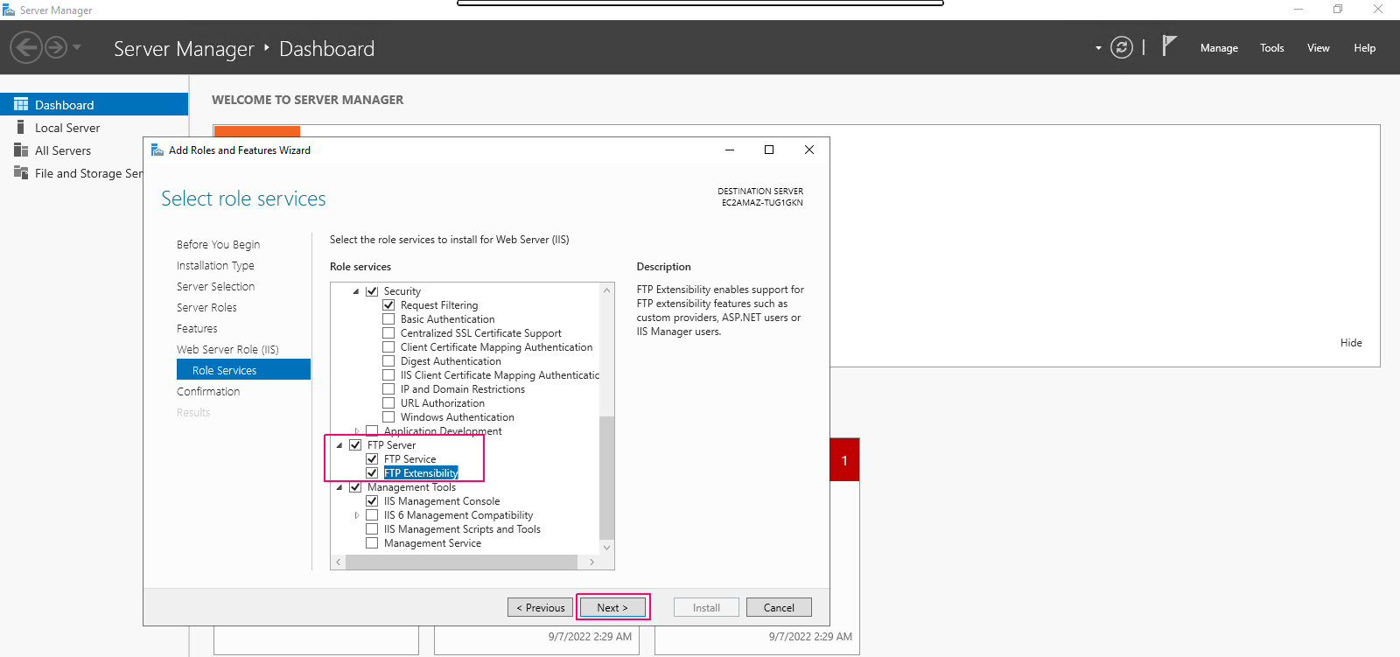Click horizontal scroll right arrow in role list

coord(592,563)
